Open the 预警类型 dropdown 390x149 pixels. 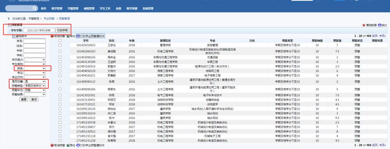click(x=35, y=86)
